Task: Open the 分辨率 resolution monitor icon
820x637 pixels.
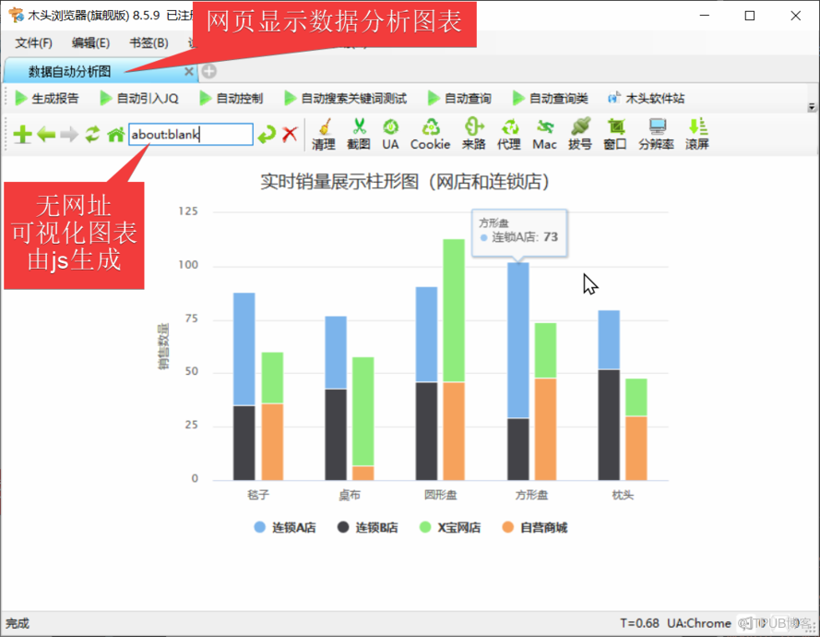Action: (657, 134)
